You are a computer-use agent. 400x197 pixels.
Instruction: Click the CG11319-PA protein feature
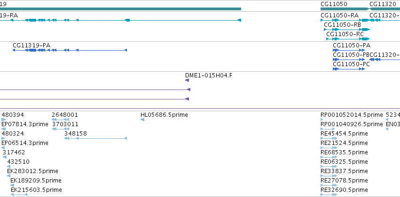point(70,50)
